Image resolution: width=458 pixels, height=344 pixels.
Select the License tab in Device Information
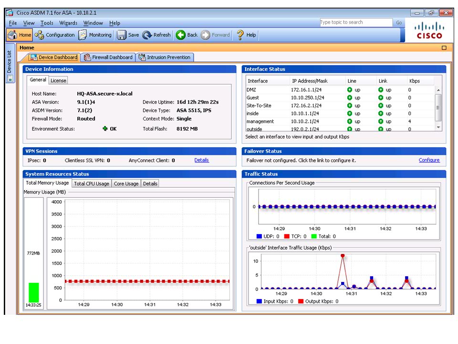(x=59, y=81)
